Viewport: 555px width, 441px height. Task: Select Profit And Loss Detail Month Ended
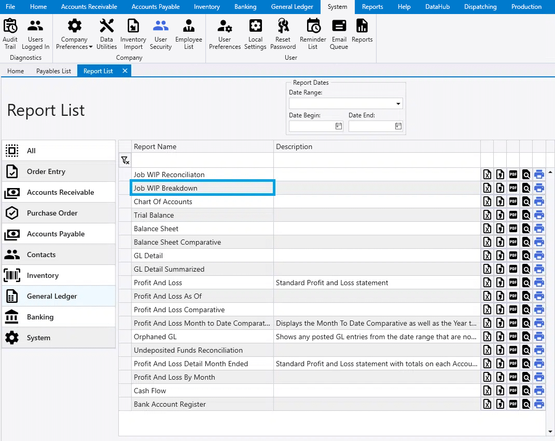(202, 364)
